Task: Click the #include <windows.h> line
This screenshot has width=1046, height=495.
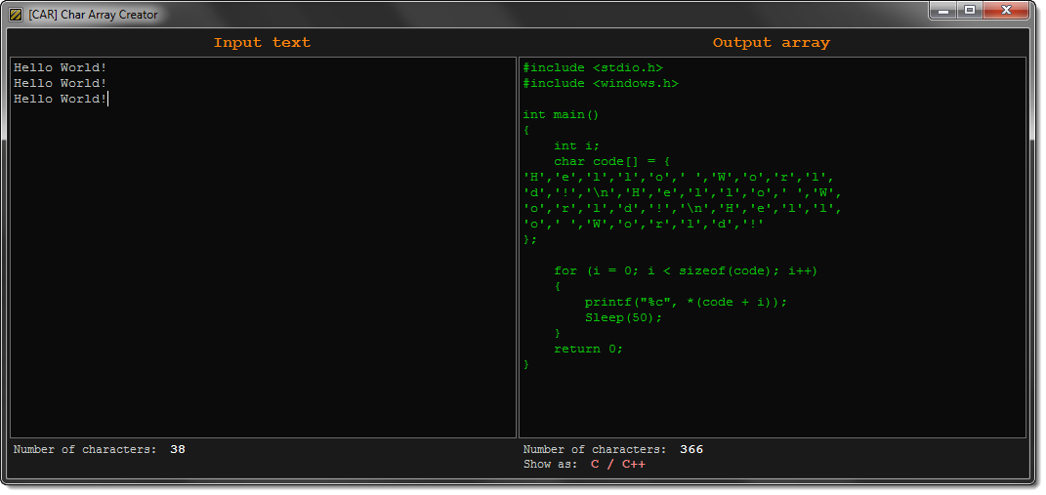Action: [600, 83]
